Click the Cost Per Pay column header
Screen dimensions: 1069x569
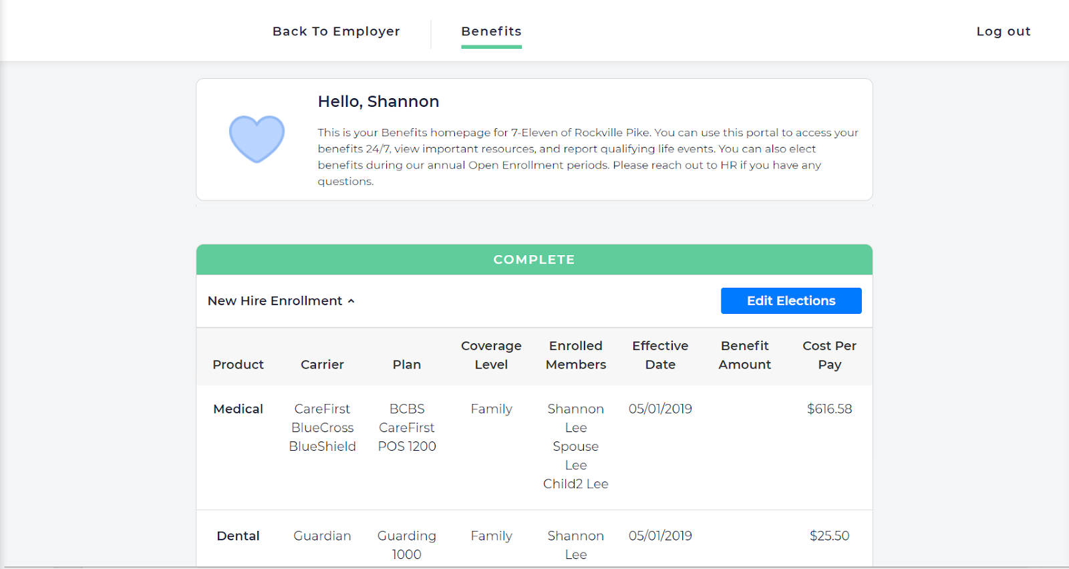point(829,355)
